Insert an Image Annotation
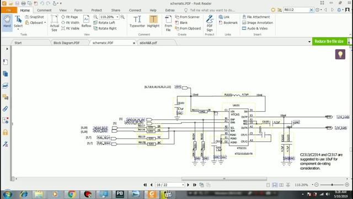This screenshot has width=353, height=199. coord(258,23)
